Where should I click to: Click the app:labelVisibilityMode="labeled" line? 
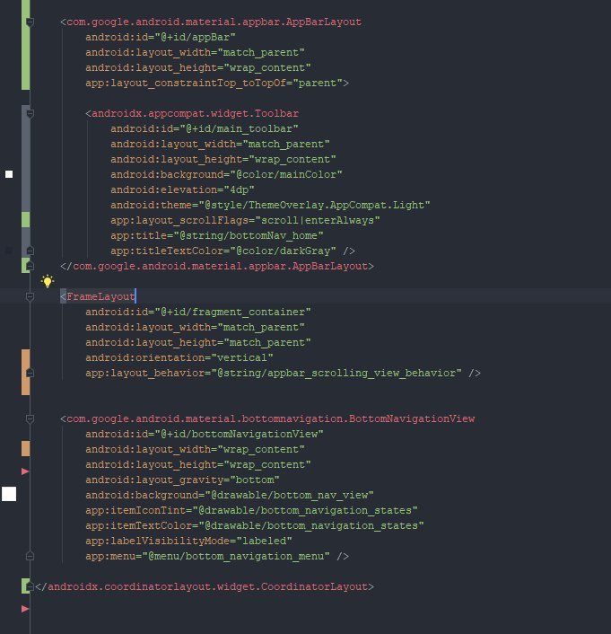pyautogui.click(x=188, y=541)
